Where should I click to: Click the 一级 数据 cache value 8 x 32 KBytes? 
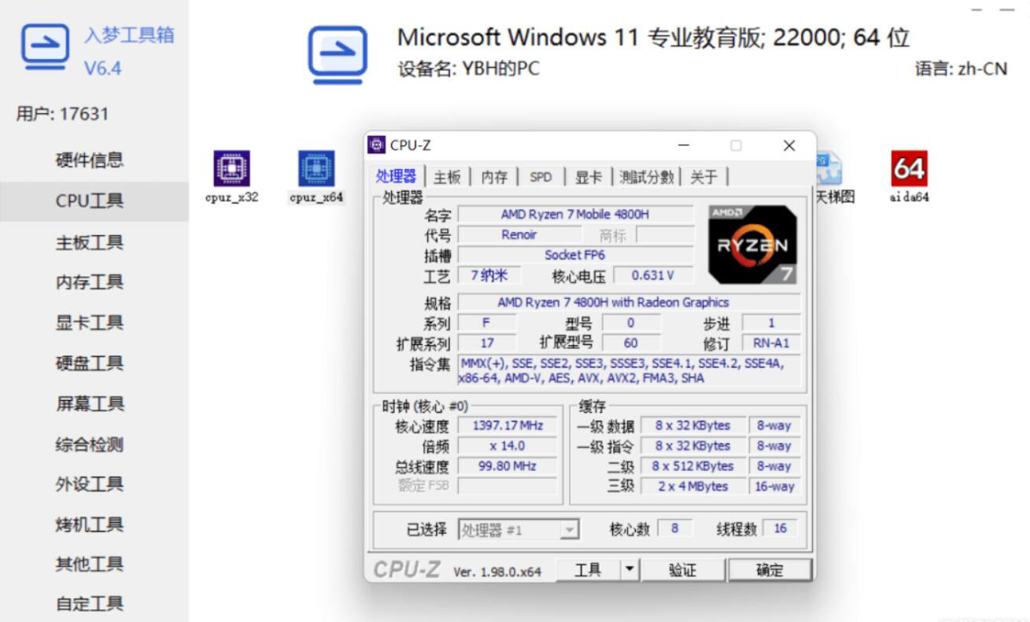692,425
